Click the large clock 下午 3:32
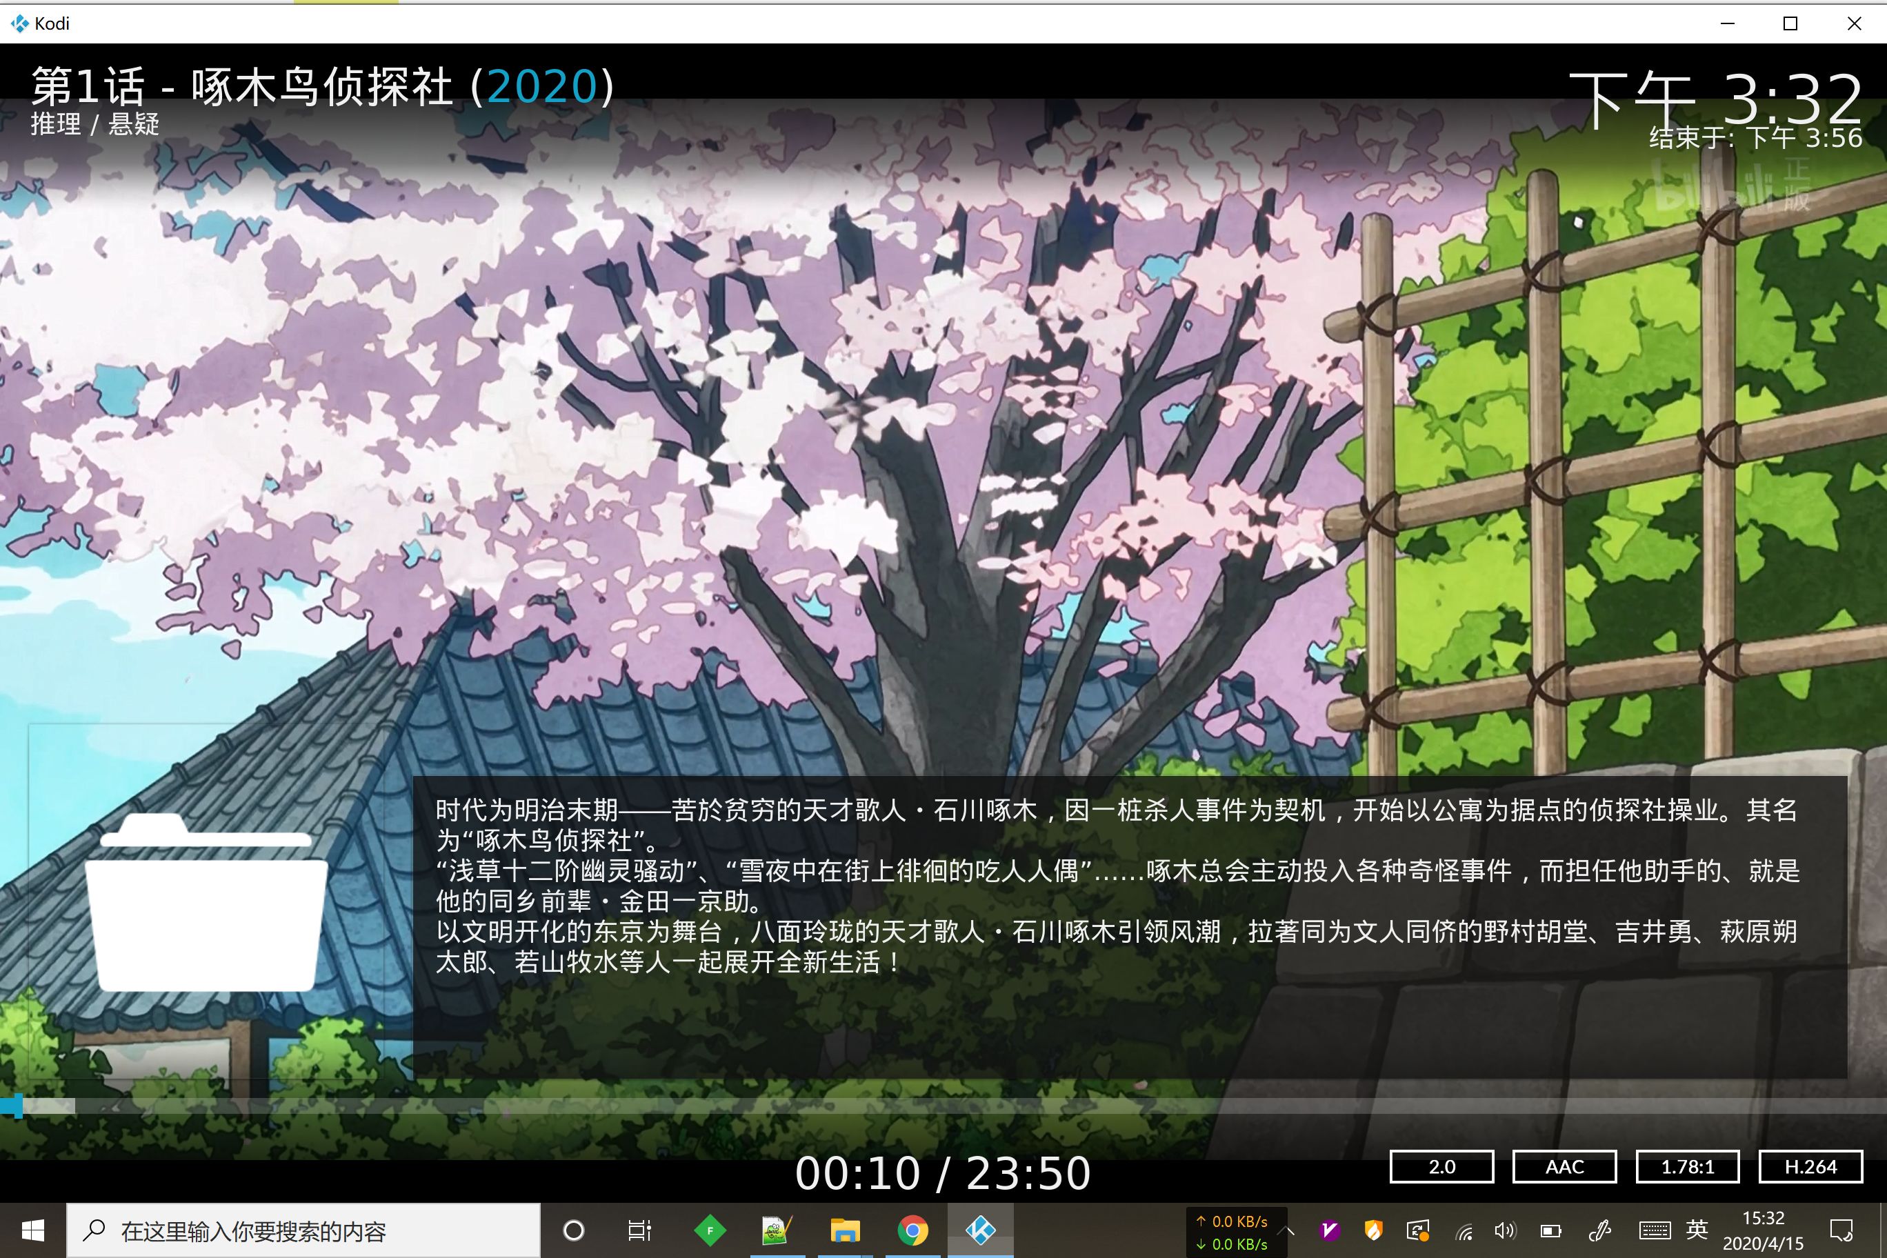This screenshot has width=1887, height=1258. coord(1715,99)
